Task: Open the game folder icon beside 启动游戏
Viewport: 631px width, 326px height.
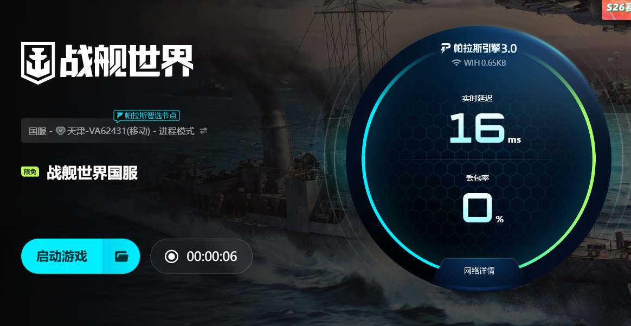Action: (121, 257)
